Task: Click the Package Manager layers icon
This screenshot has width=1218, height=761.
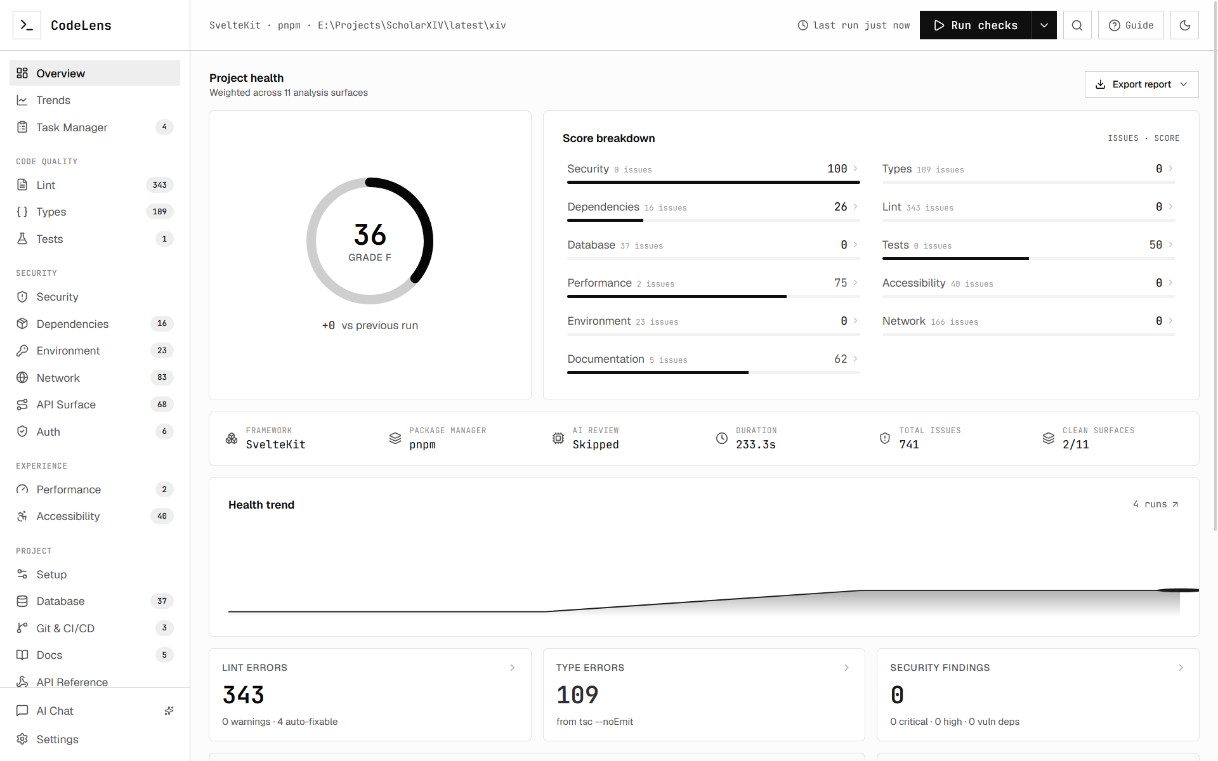Action: (395, 438)
